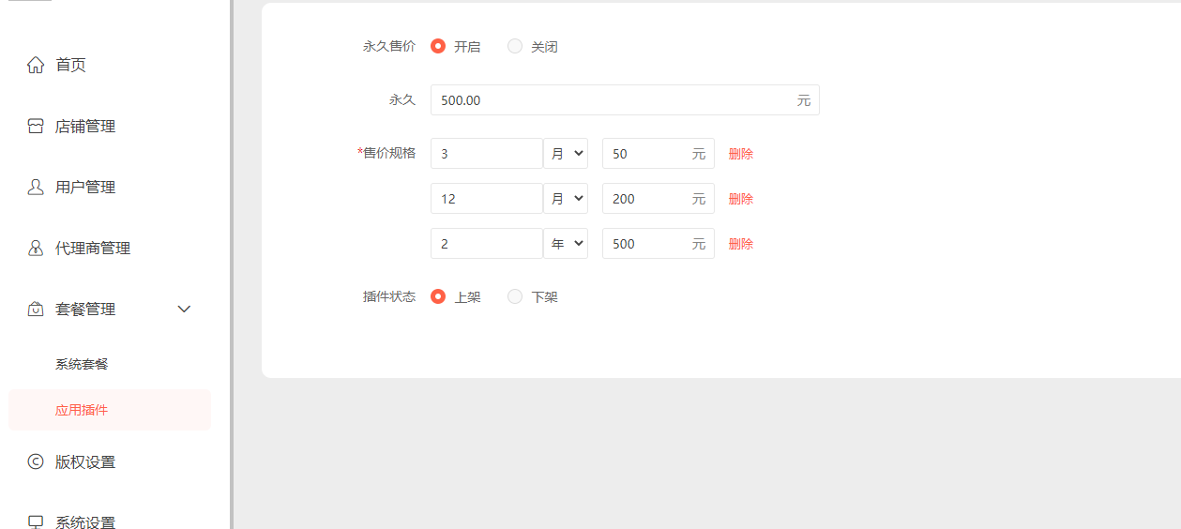Click the home icon beside 首页
Viewport: 1181px width, 529px height.
(36, 65)
